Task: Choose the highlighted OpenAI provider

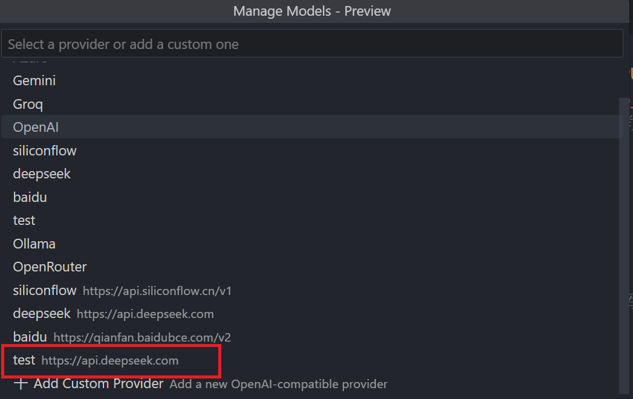Action: click(35, 127)
